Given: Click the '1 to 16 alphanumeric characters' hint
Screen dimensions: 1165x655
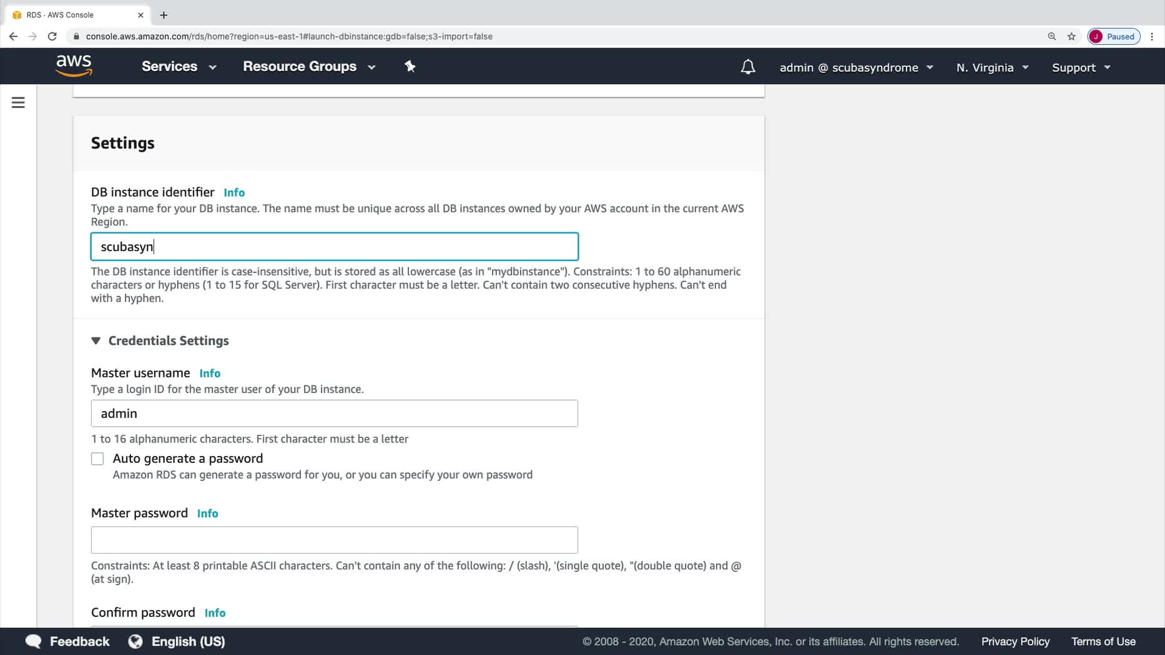Looking at the screenshot, I should tap(250, 439).
